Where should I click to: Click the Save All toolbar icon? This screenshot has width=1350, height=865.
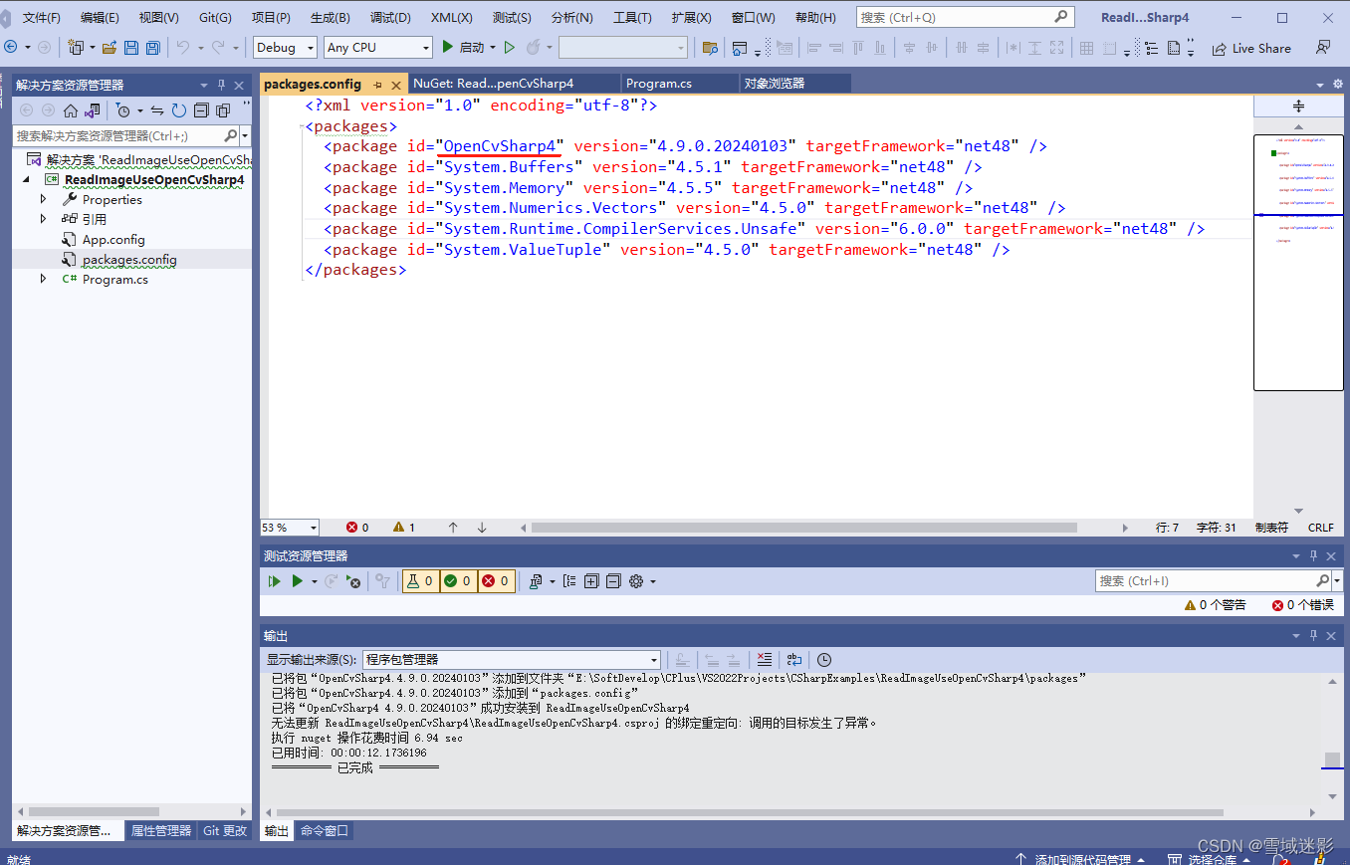(152, 48)
